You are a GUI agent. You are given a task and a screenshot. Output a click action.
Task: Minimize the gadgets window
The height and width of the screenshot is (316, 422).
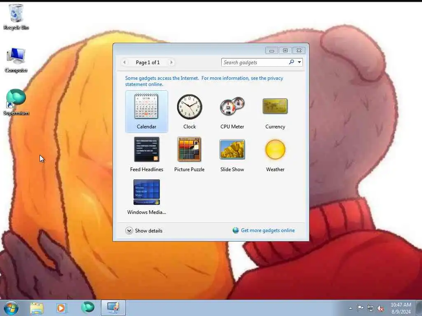coord(272,51)
